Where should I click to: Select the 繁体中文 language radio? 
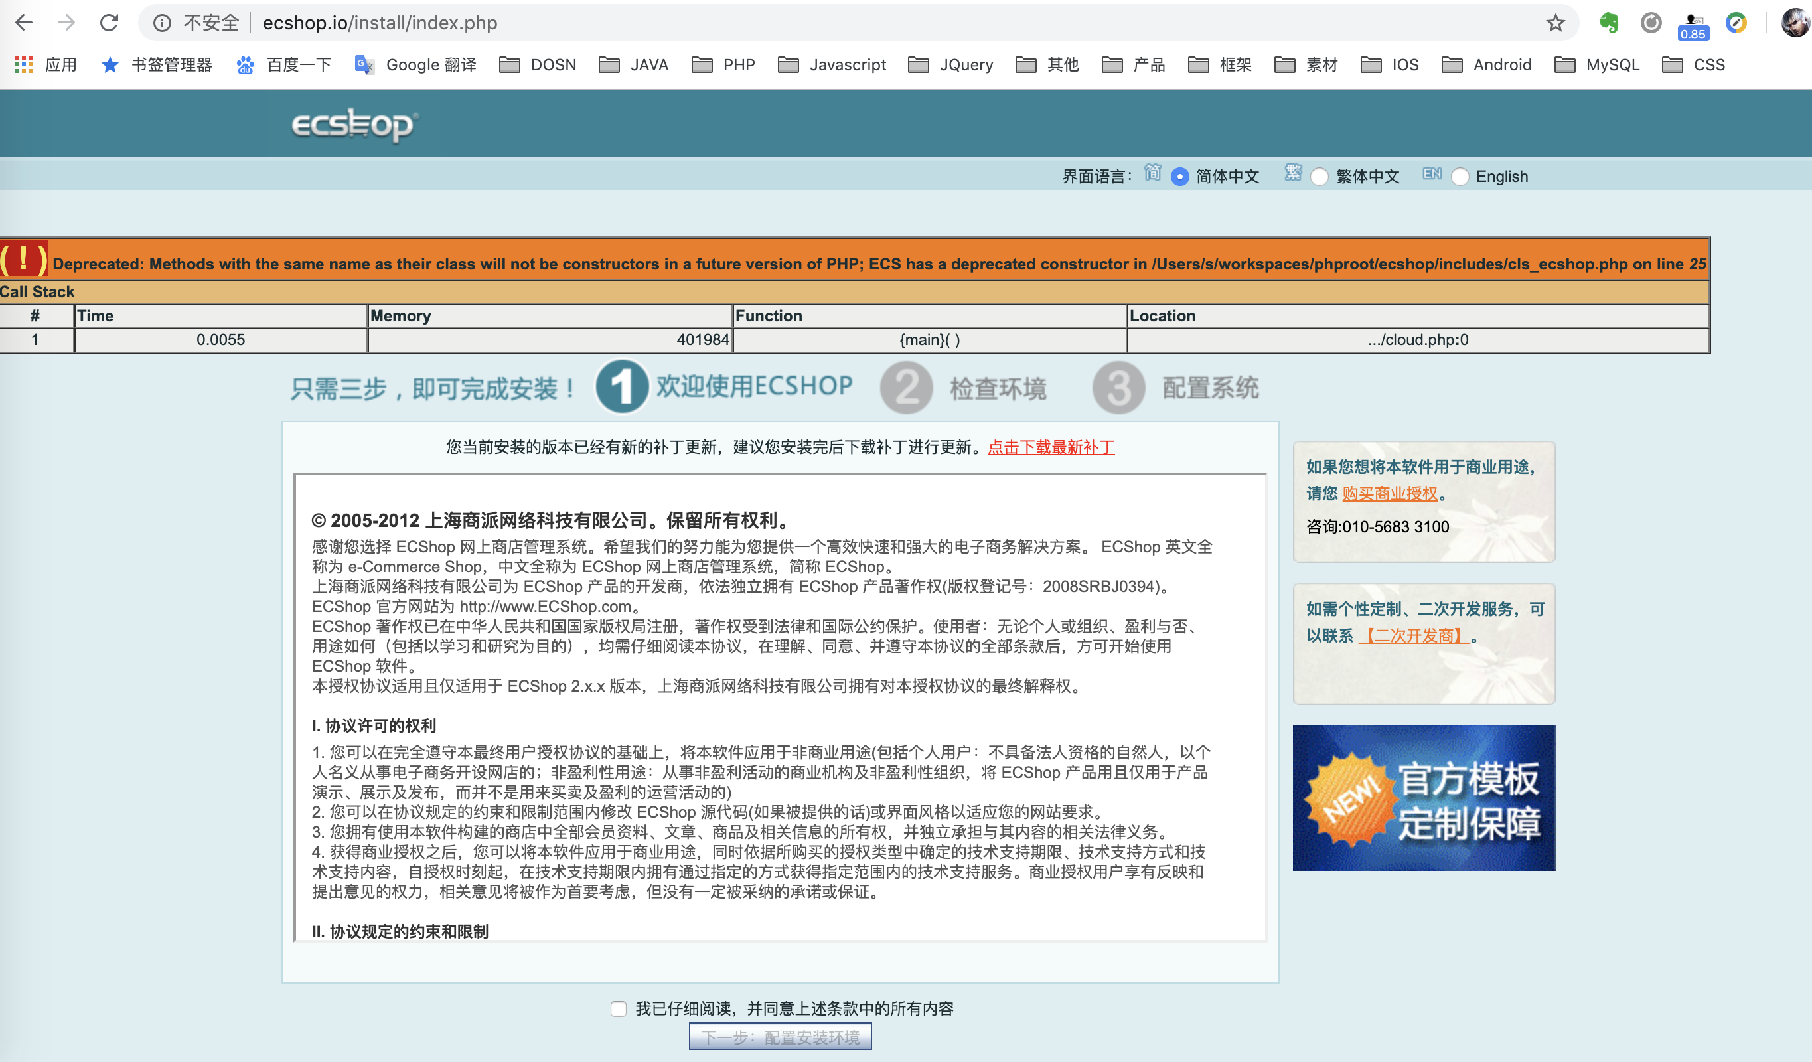point(1319,177)
